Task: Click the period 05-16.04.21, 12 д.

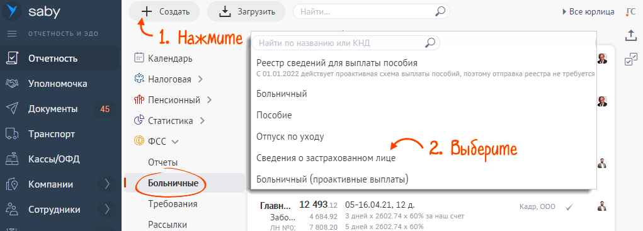Action: click(380, 205)
